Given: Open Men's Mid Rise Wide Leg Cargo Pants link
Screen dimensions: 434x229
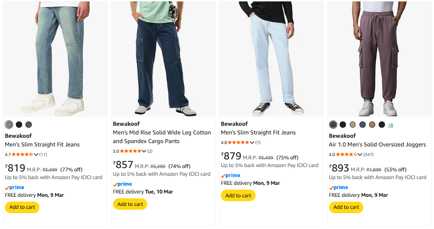Looking at the screenshot, I should [162, 137].
